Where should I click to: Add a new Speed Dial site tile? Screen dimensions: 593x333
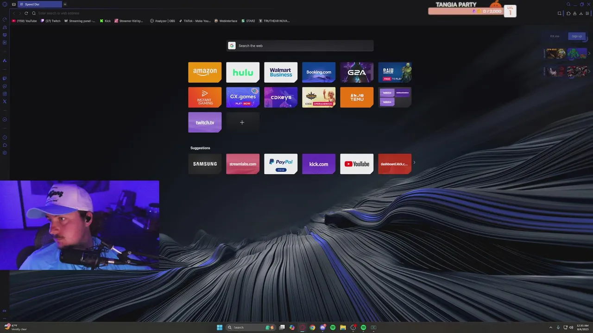click(243, 122)
